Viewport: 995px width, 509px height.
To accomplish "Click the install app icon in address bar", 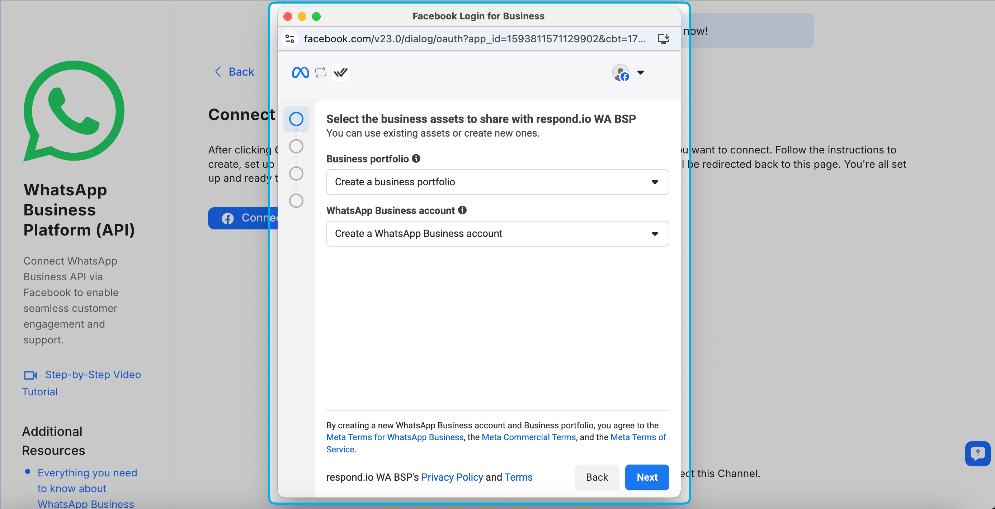I will pyautogui.click(x=663, y=39).
